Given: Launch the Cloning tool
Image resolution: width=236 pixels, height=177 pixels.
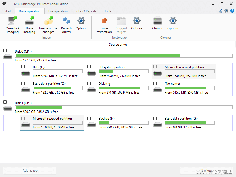Looking at the screenshot, I should [x=158, y=24].
